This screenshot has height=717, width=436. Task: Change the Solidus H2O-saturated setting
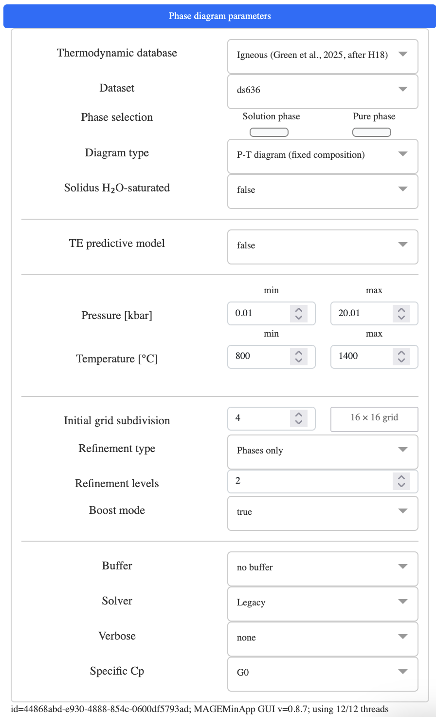coord(322,190)
